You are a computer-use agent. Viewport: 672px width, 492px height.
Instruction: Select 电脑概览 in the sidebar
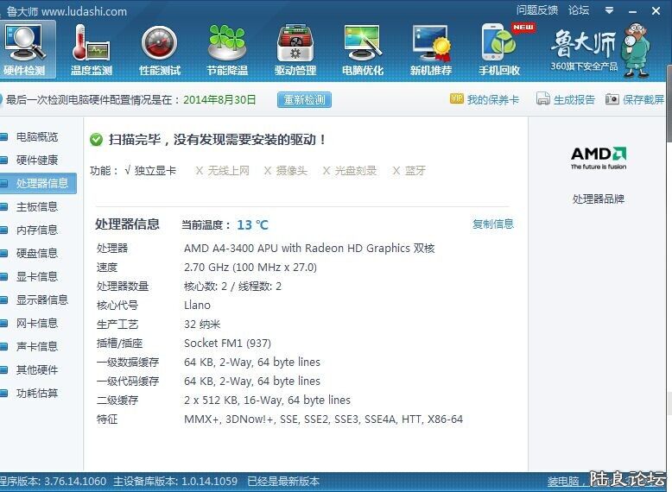point(37,136)
